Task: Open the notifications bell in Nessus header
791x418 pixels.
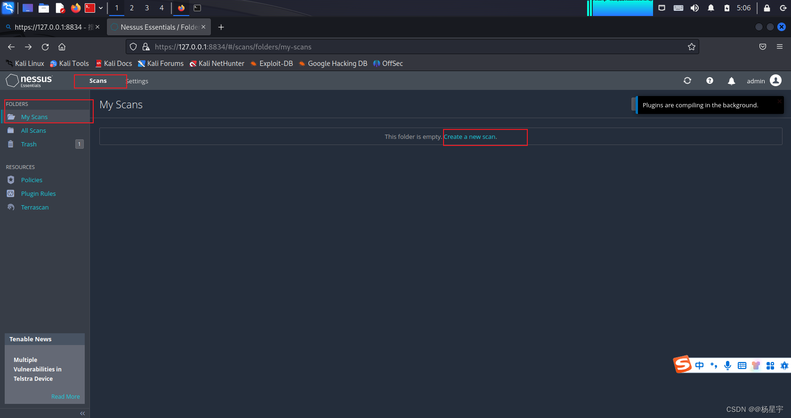Action: click(731, 81)
